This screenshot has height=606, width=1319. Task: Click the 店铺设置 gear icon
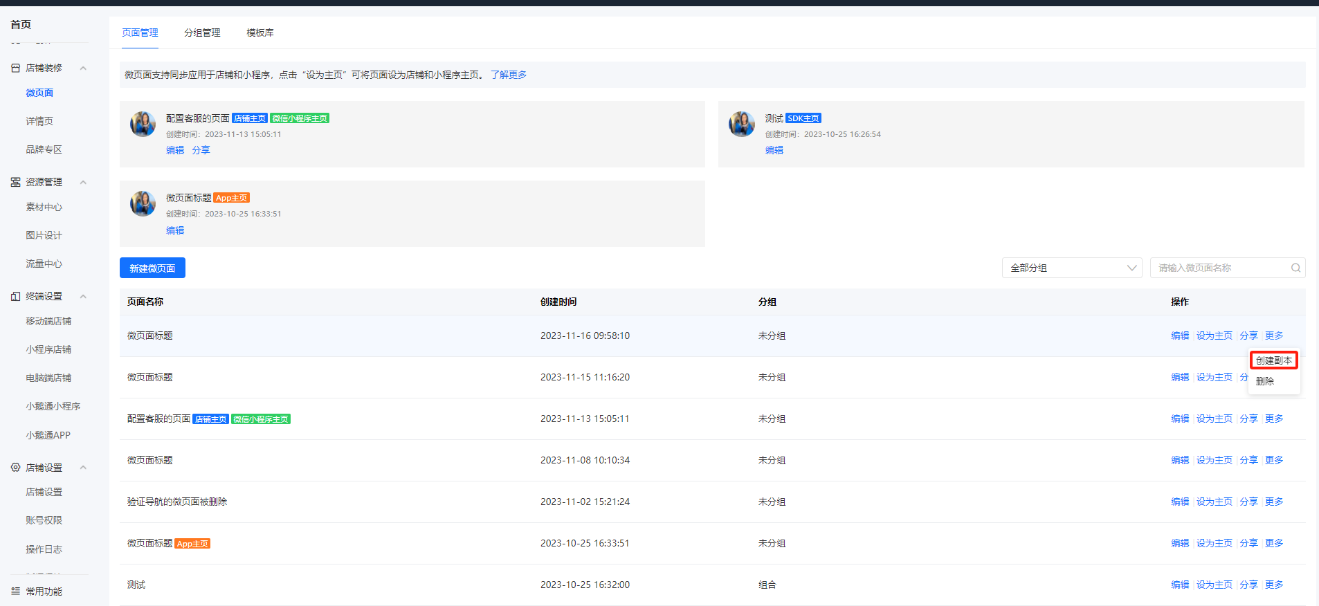15,468
